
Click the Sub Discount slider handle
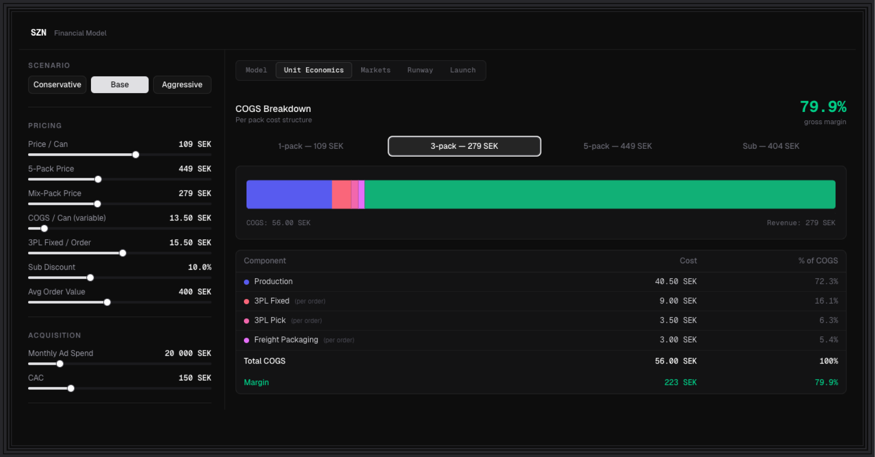click(91, 277)
